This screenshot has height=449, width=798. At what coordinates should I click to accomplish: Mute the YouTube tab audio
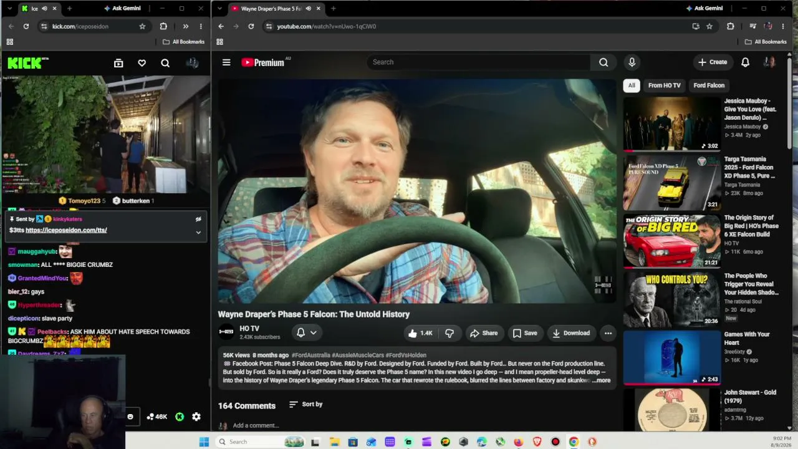[x=308, y=8]
